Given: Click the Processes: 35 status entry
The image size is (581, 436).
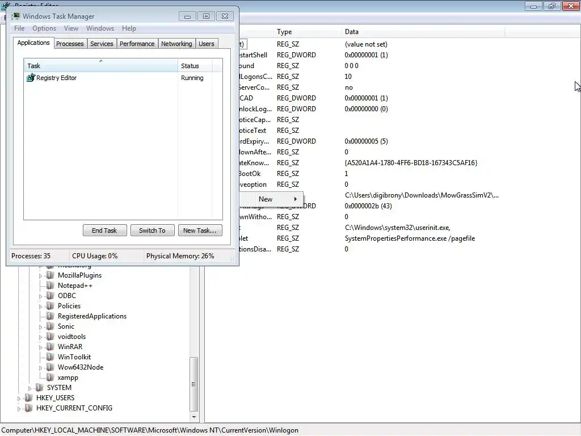Looking at the screenshot, I should tap(31, 256).
